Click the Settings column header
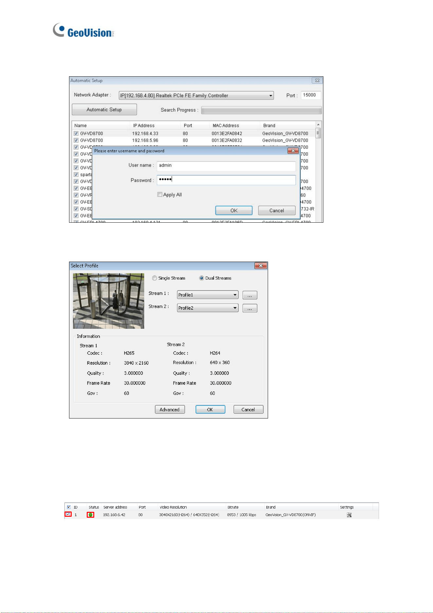 click(x=347, y=507)
